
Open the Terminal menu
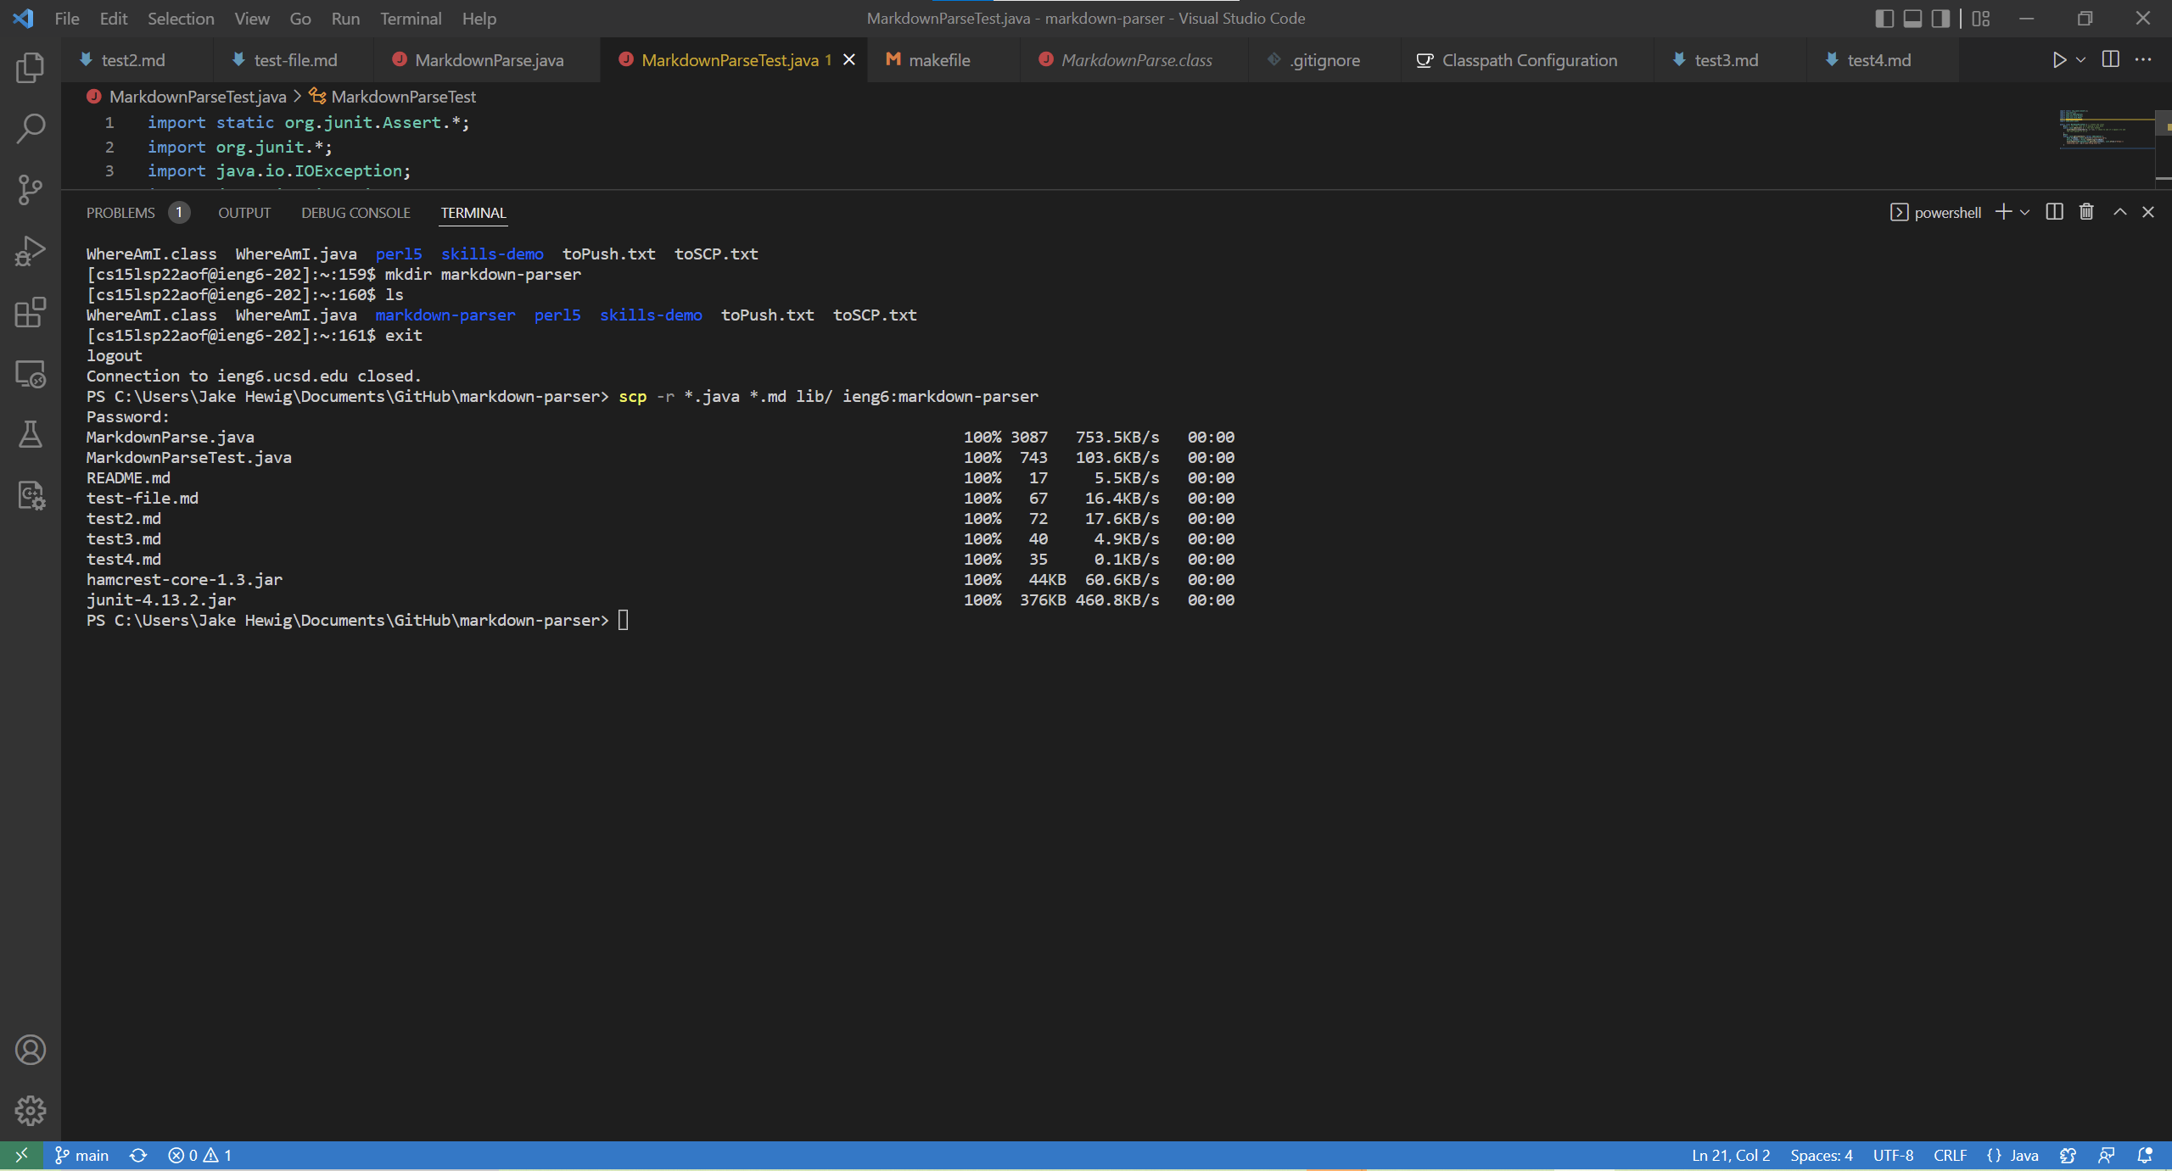(x=410, y=19)
